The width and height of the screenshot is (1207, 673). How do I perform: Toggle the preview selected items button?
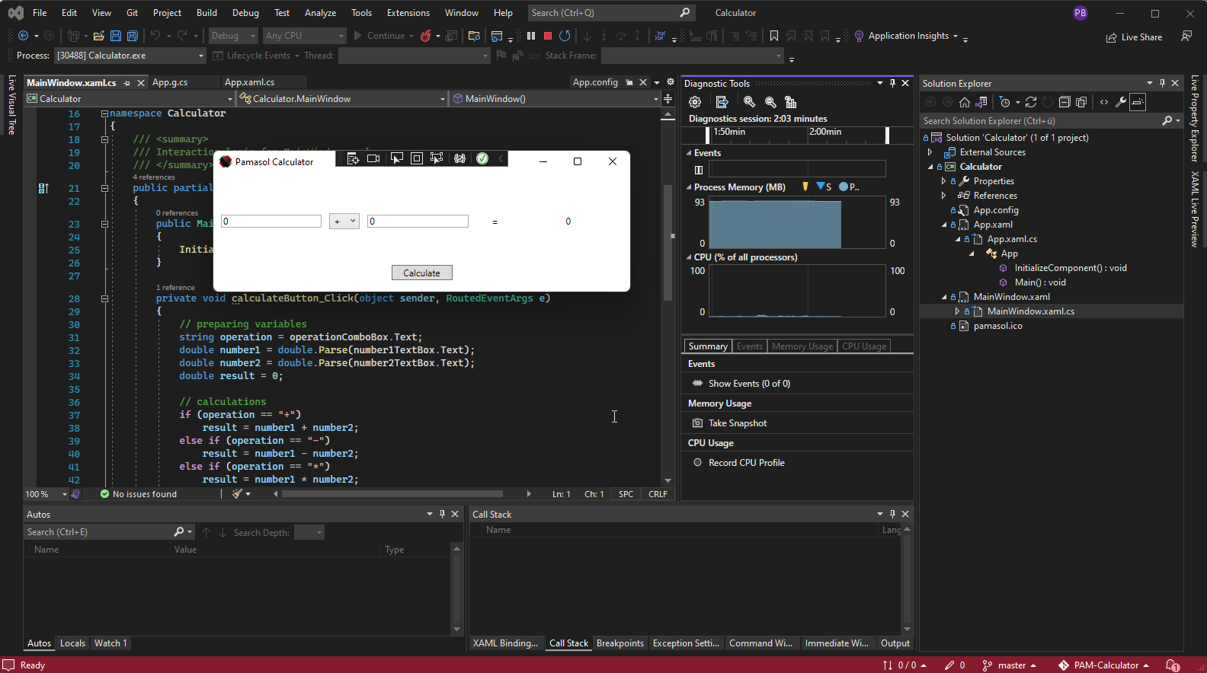point(1138,102)
